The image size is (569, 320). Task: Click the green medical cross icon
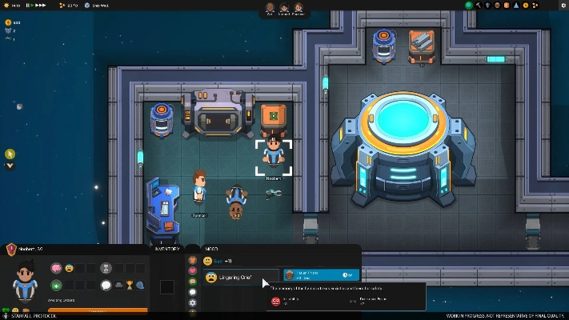click(x=57, y=286)
